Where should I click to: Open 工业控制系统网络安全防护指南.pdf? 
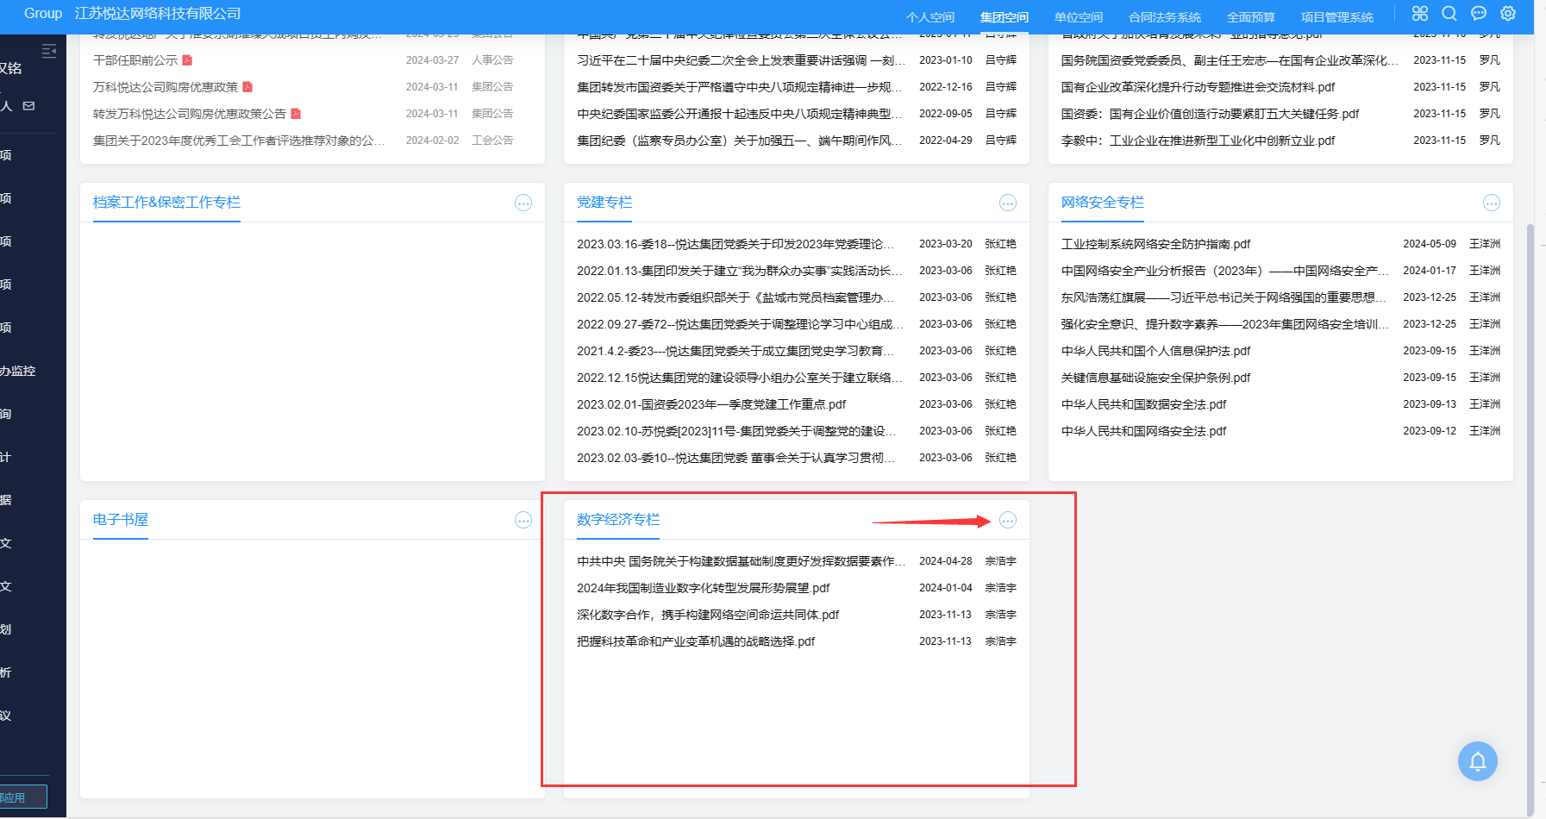(x=1155, y=244)
